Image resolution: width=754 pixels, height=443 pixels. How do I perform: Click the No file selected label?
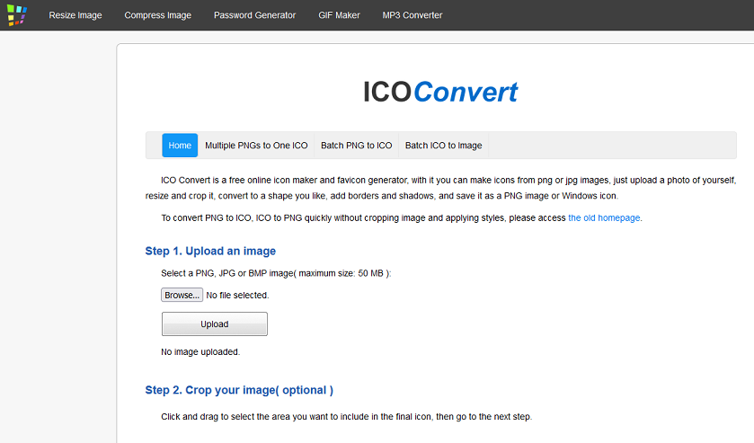click(x=237, y=296)
